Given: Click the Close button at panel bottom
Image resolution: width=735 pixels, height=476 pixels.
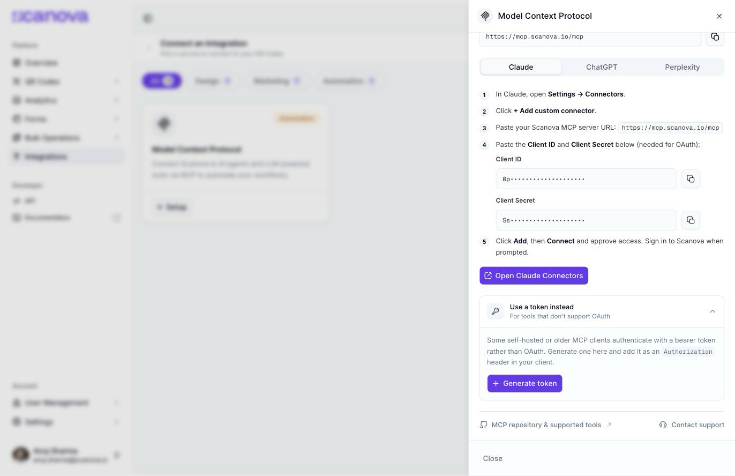Looking at the screenshot, I should tap(492, 458).
